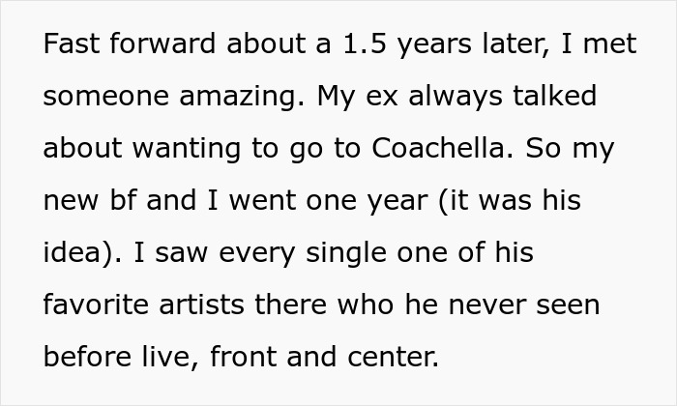The image size is (677, 406).
Task: Click the word "artists"
Action: click(x=201, y=305)
